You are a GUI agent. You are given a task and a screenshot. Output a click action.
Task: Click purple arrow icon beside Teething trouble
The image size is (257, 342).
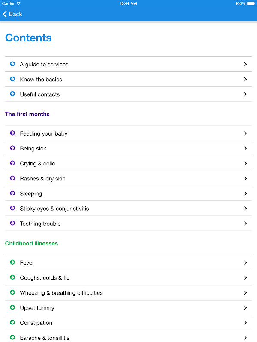click(12, 223)
